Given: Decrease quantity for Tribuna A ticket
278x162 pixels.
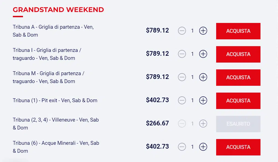Looking at the screenshot, I should point(182,31).
